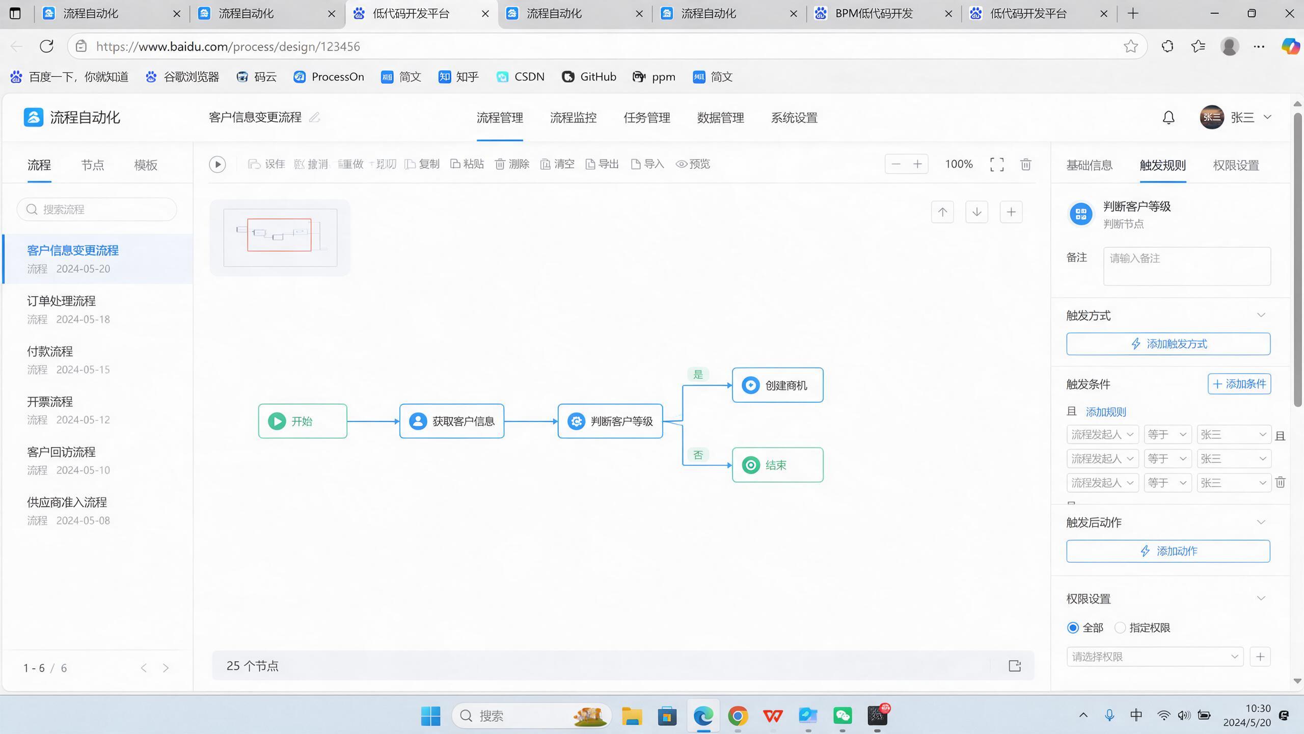
Task: Click the 导出 export toolbar item
Action: tap(602, 164)
